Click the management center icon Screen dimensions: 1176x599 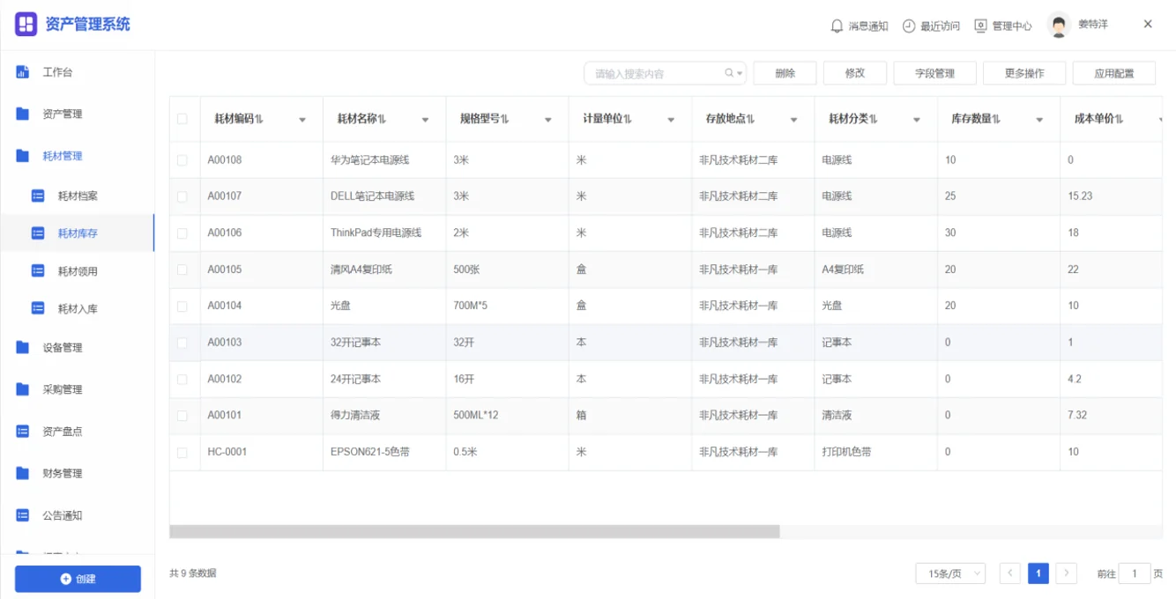point(980,26)
